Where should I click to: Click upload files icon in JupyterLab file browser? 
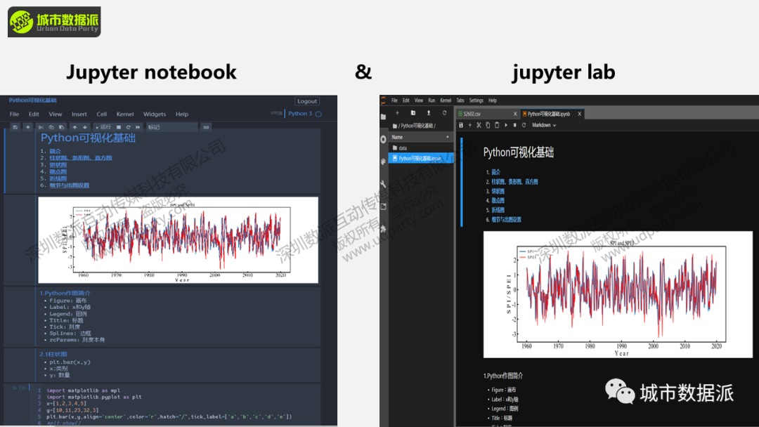click(429, 112)
